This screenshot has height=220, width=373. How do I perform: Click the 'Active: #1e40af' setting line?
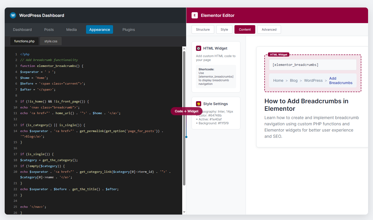coord(209,119)
